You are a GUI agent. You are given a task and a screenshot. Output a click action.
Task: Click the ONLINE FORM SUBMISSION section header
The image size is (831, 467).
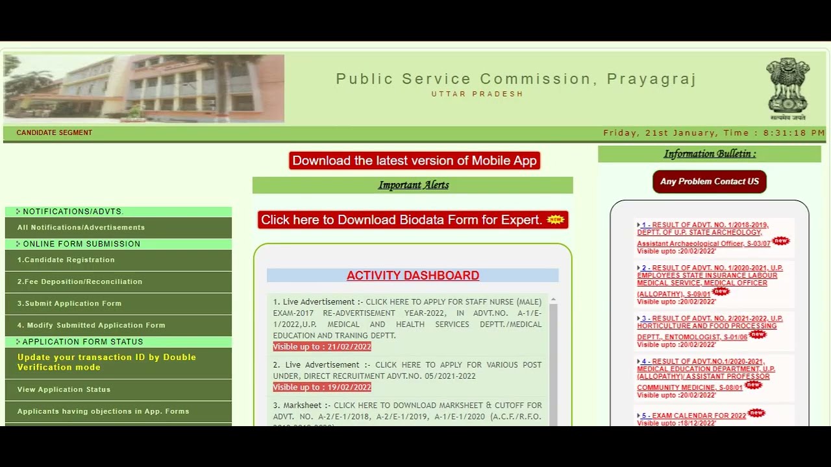tap(118, 244)
